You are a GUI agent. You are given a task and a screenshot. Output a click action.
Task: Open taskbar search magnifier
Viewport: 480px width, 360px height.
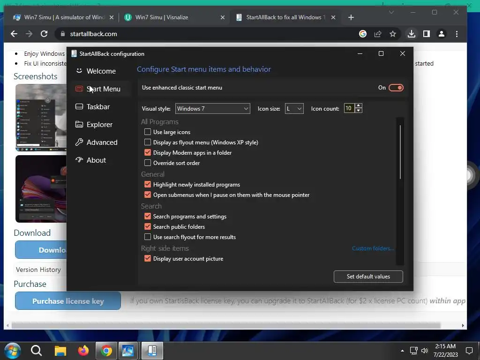(36, 351)
